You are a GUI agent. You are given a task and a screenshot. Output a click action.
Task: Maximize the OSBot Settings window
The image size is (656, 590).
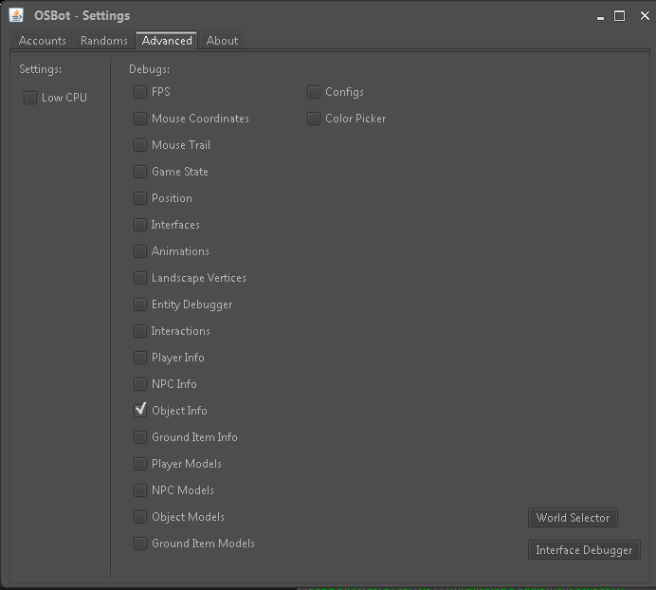620,16
